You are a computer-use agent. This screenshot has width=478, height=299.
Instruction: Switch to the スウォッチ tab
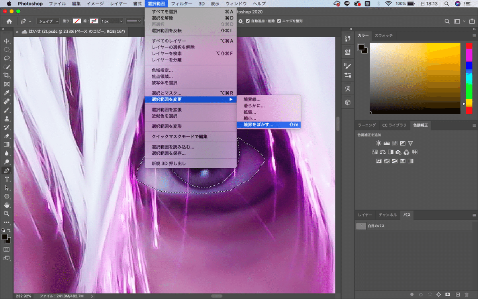pyautogui.click(x=384, y=35)
